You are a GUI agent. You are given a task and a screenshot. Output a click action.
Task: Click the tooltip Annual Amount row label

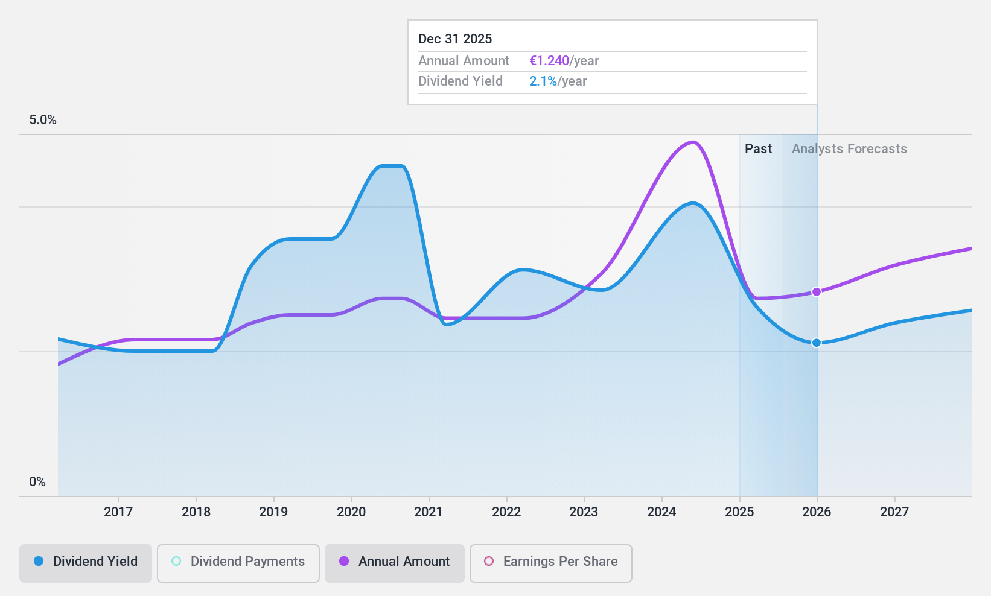tap(464, 61)
